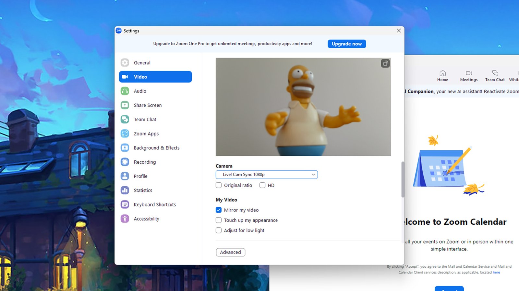
Task: Click the Team Chat icon in settings sidebar
Action: (125, 119)
